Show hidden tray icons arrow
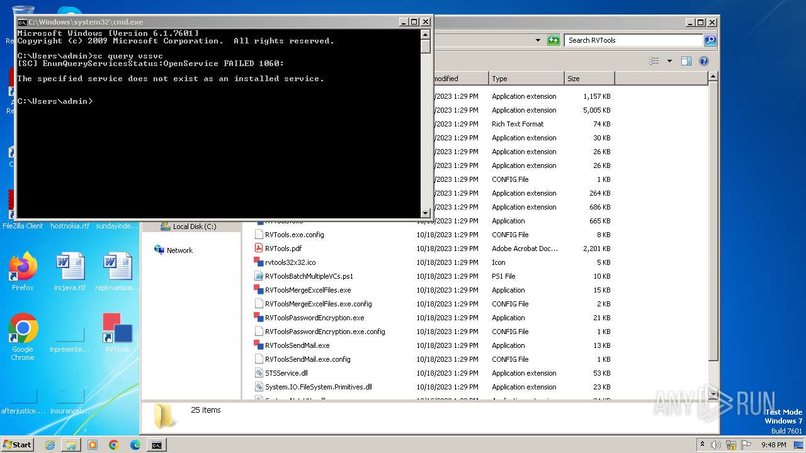The height and width of the screenshot is (453, 806). click(x=702, y=444)
